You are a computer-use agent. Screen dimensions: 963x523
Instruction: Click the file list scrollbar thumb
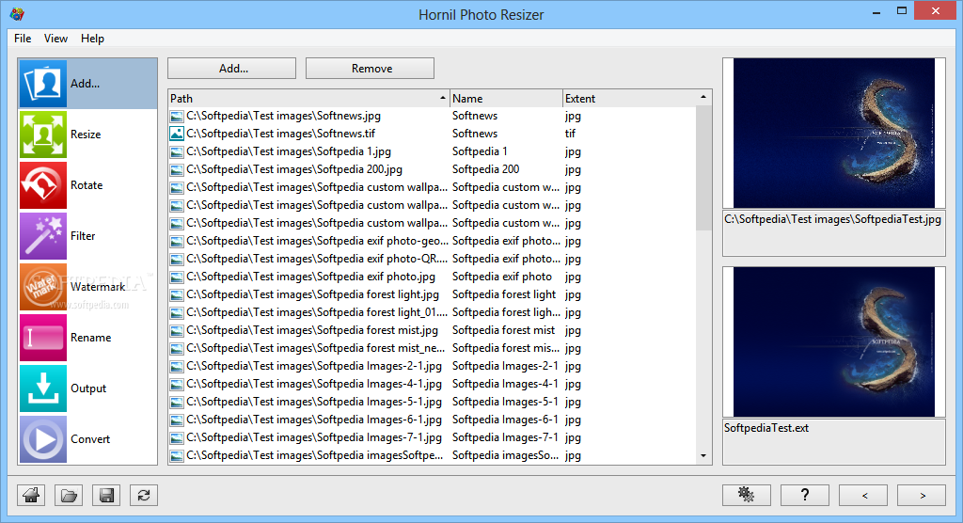(x=703, y=168)
